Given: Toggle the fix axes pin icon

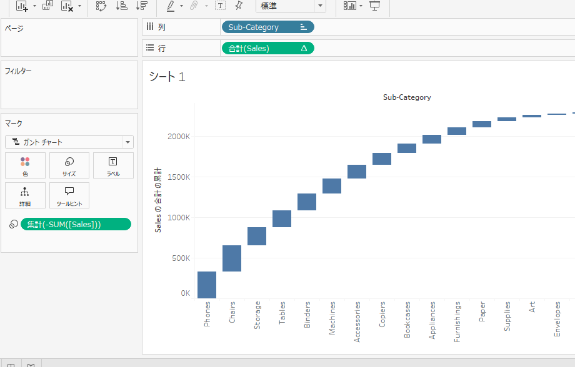Looking at the screenshot, I should [x=239, y=6].
